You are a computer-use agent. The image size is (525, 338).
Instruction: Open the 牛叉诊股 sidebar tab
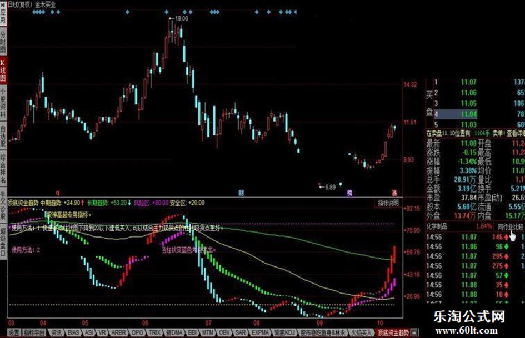[x=3, y=205]
